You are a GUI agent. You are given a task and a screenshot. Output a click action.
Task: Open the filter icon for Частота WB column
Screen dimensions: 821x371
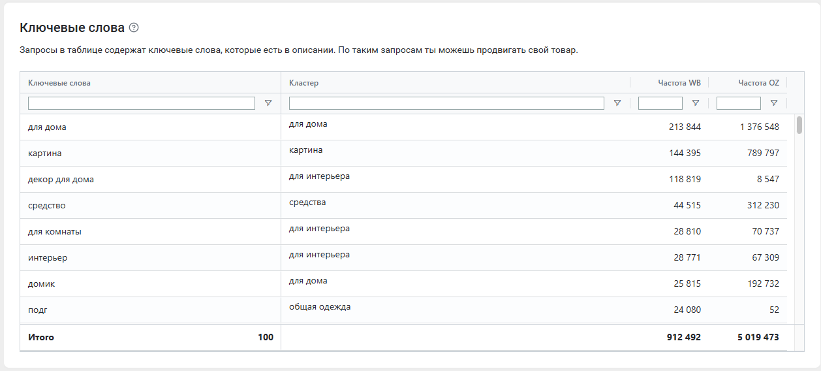(x=695, y=103)
